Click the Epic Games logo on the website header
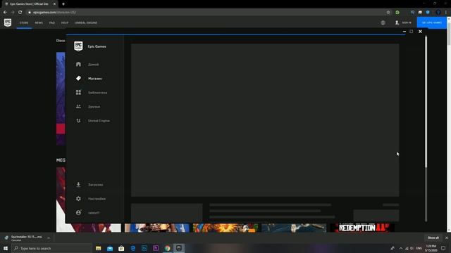 [x=8, y=22]
